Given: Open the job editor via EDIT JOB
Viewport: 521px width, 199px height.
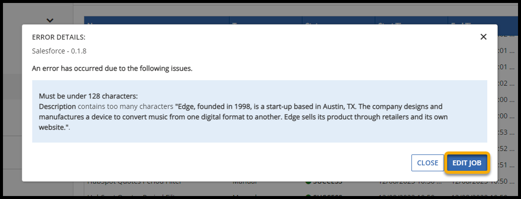Looking at the screenshot, I should (x=467, y=163).
